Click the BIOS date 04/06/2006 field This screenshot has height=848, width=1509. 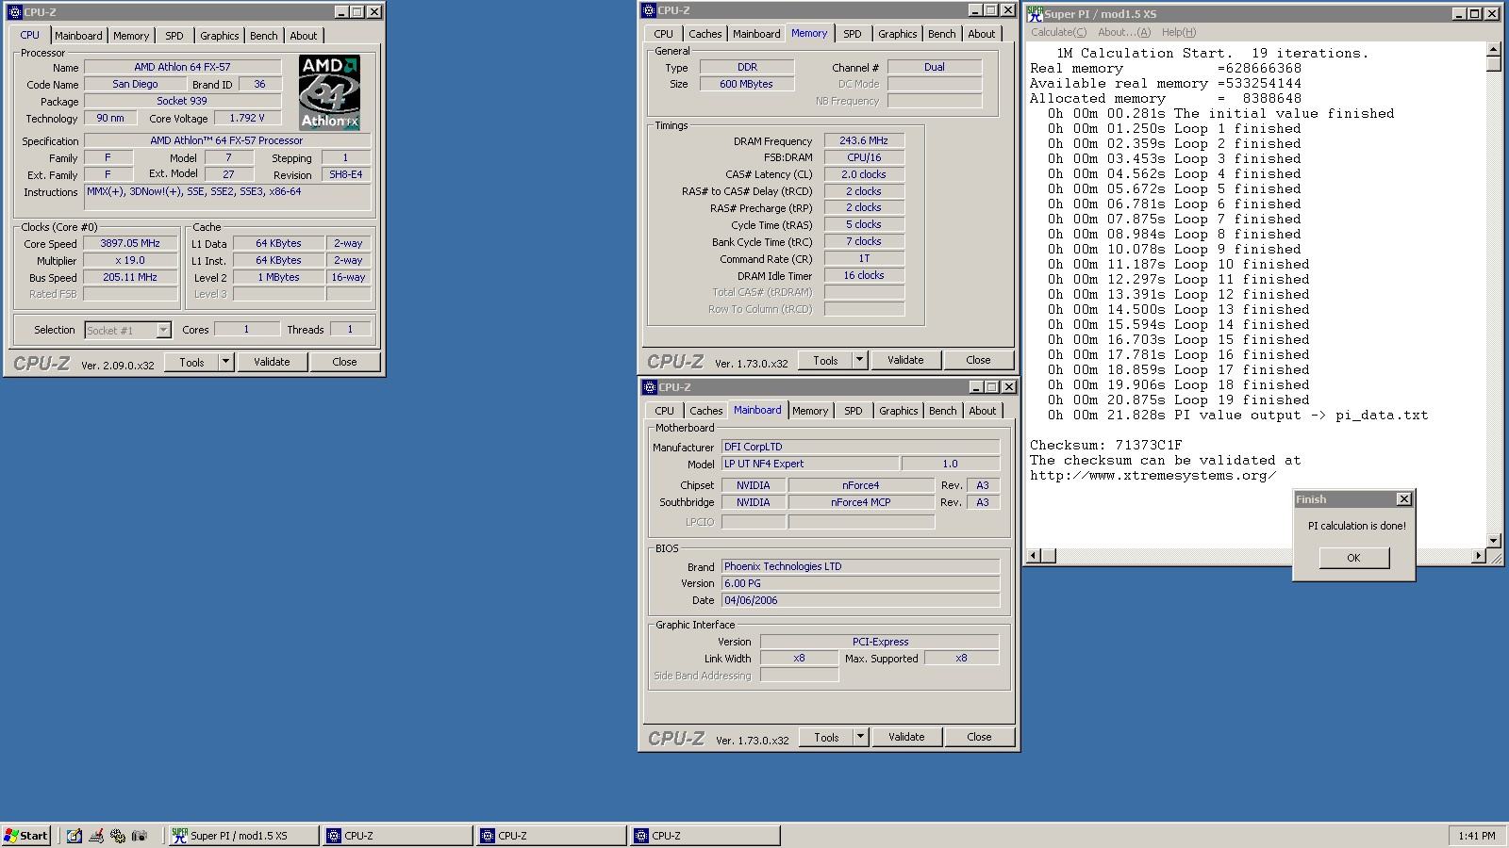tap(860, 600)
